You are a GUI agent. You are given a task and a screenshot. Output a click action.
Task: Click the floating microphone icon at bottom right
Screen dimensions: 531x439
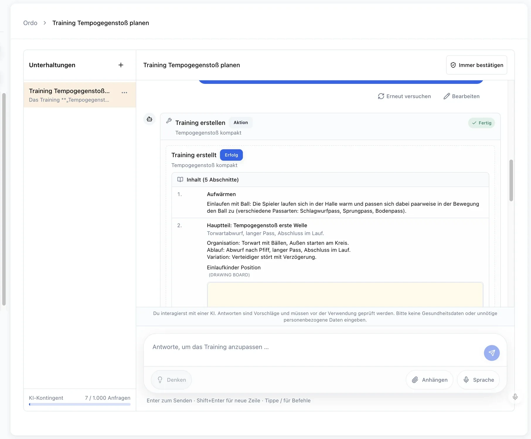(515, 397)
